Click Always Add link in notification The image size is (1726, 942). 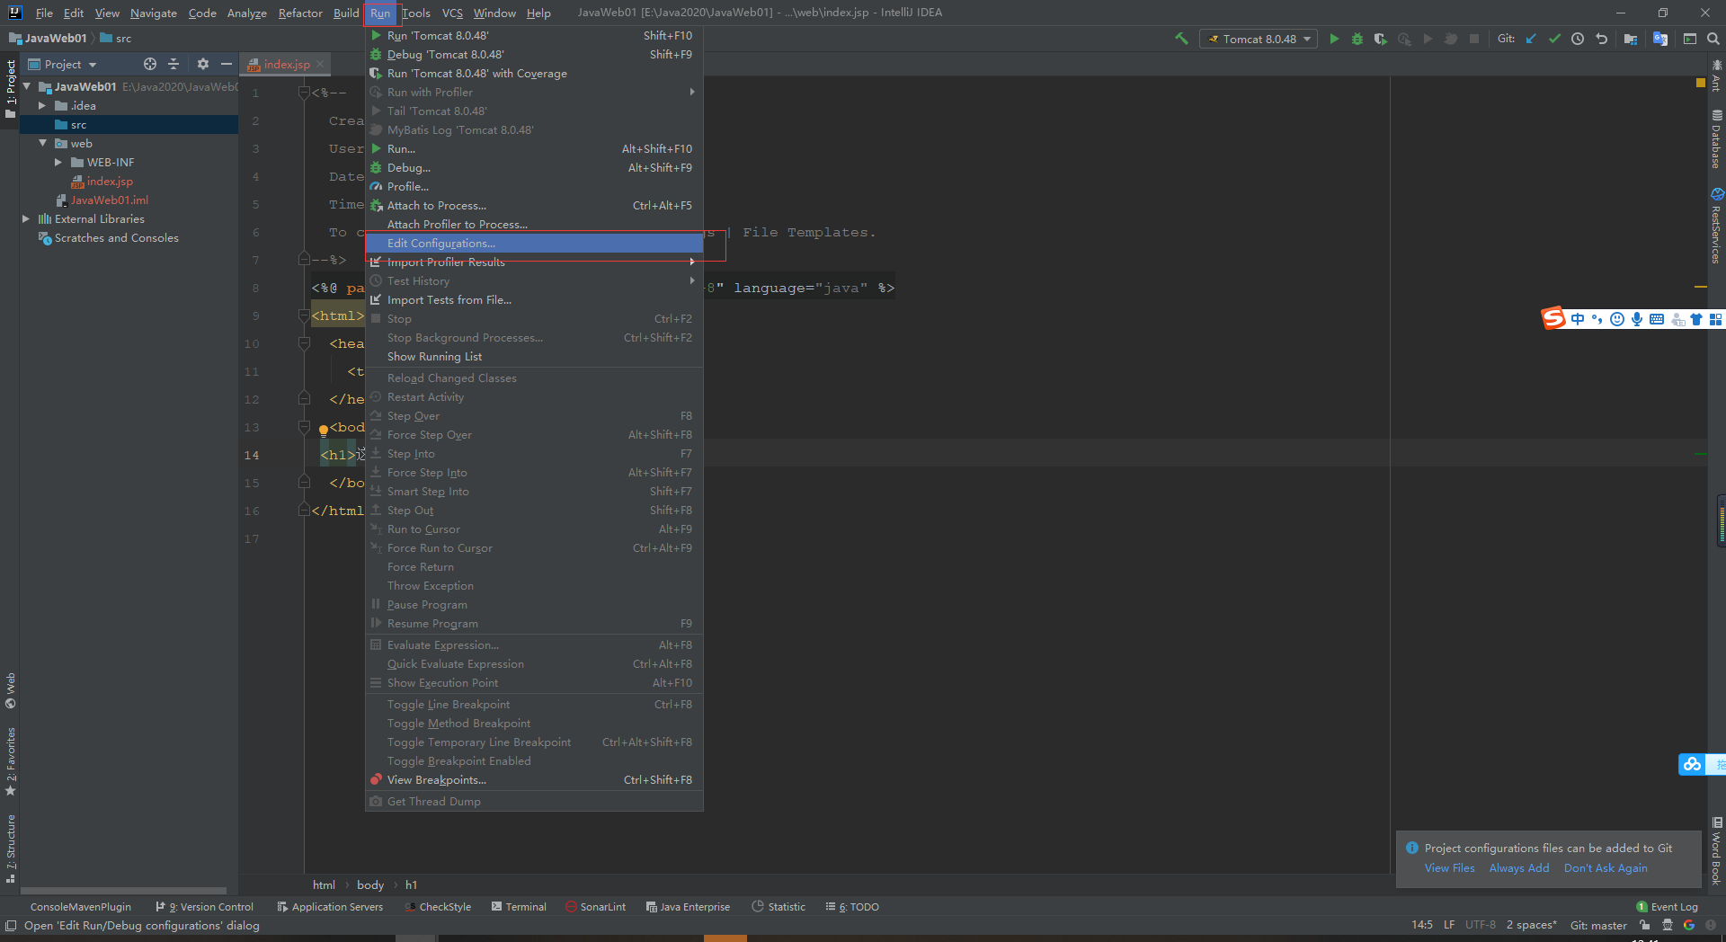[1519, 867]
